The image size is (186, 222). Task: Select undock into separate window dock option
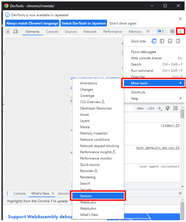pyautogui.click(x=154, y=41)
